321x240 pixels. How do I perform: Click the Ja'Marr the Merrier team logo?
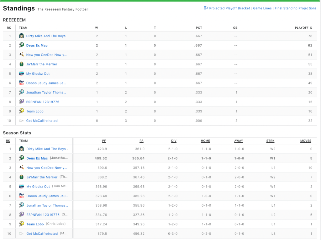coord(21,64)
